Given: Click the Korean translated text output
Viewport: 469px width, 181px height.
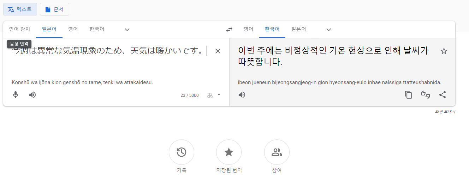Looking at the screenshot, I should pyautogui.click(x=333, y=56).
